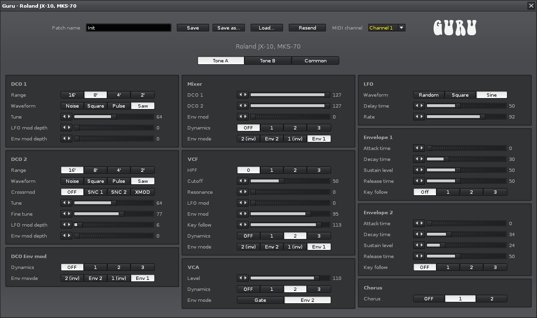537x318 pixels.
Task: Turn VCF Dynamics OFF
Action: (x=248, y=236)
